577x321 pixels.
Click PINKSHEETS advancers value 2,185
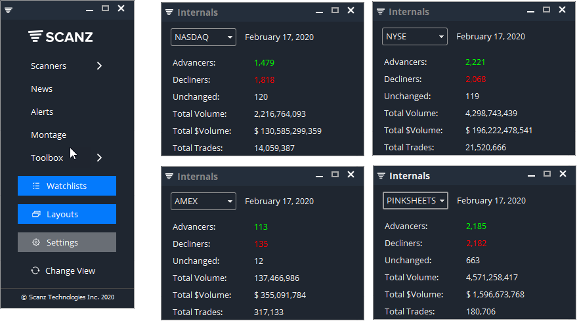476,226
